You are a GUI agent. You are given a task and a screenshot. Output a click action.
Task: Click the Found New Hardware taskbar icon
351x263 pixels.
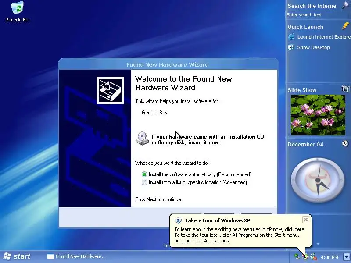[x=50, y=256]
